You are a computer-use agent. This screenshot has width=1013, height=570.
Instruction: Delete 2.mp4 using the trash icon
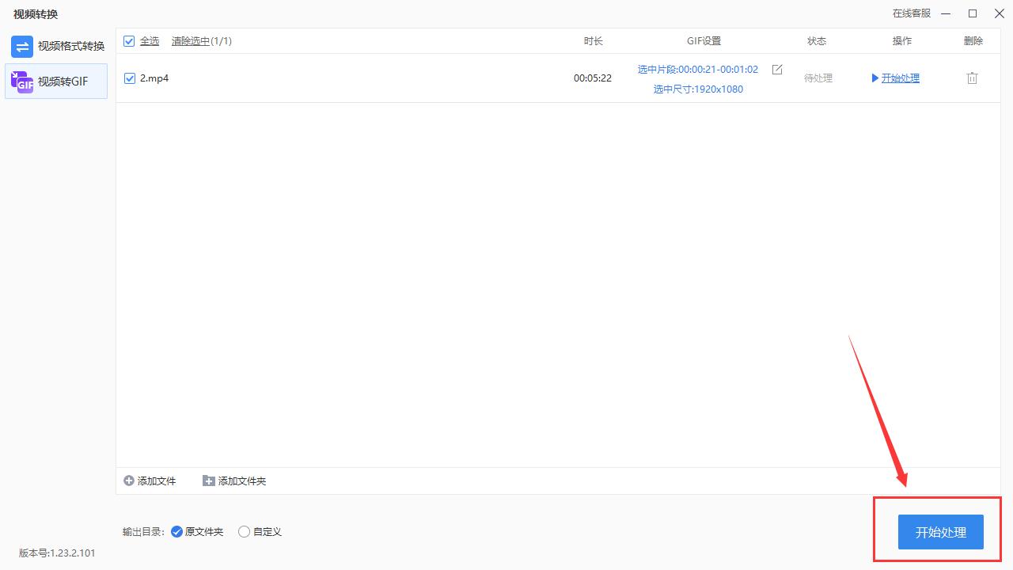pos(972,78)
